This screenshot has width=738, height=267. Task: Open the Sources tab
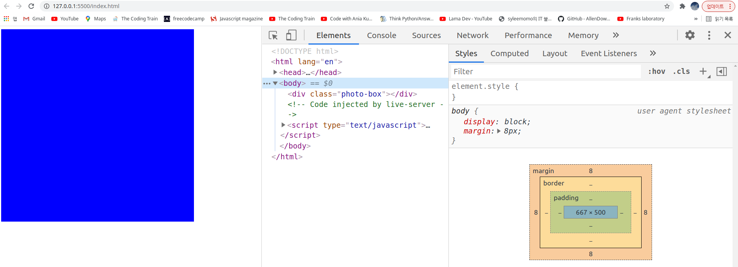[426, 35]
